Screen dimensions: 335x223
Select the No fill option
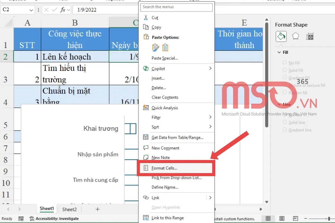[284, 63]
